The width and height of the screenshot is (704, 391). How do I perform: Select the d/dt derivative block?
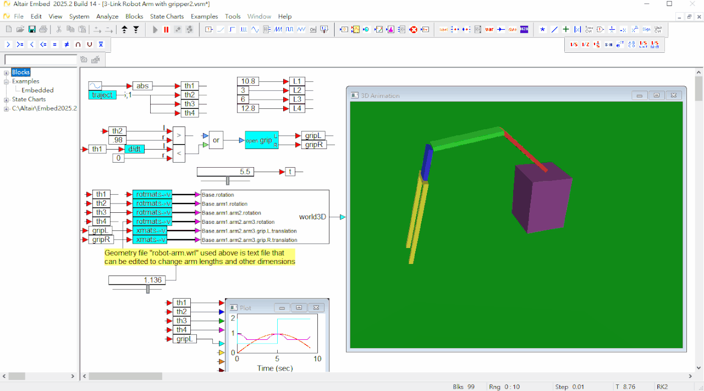pyautogui.click(x=134, y=149)
